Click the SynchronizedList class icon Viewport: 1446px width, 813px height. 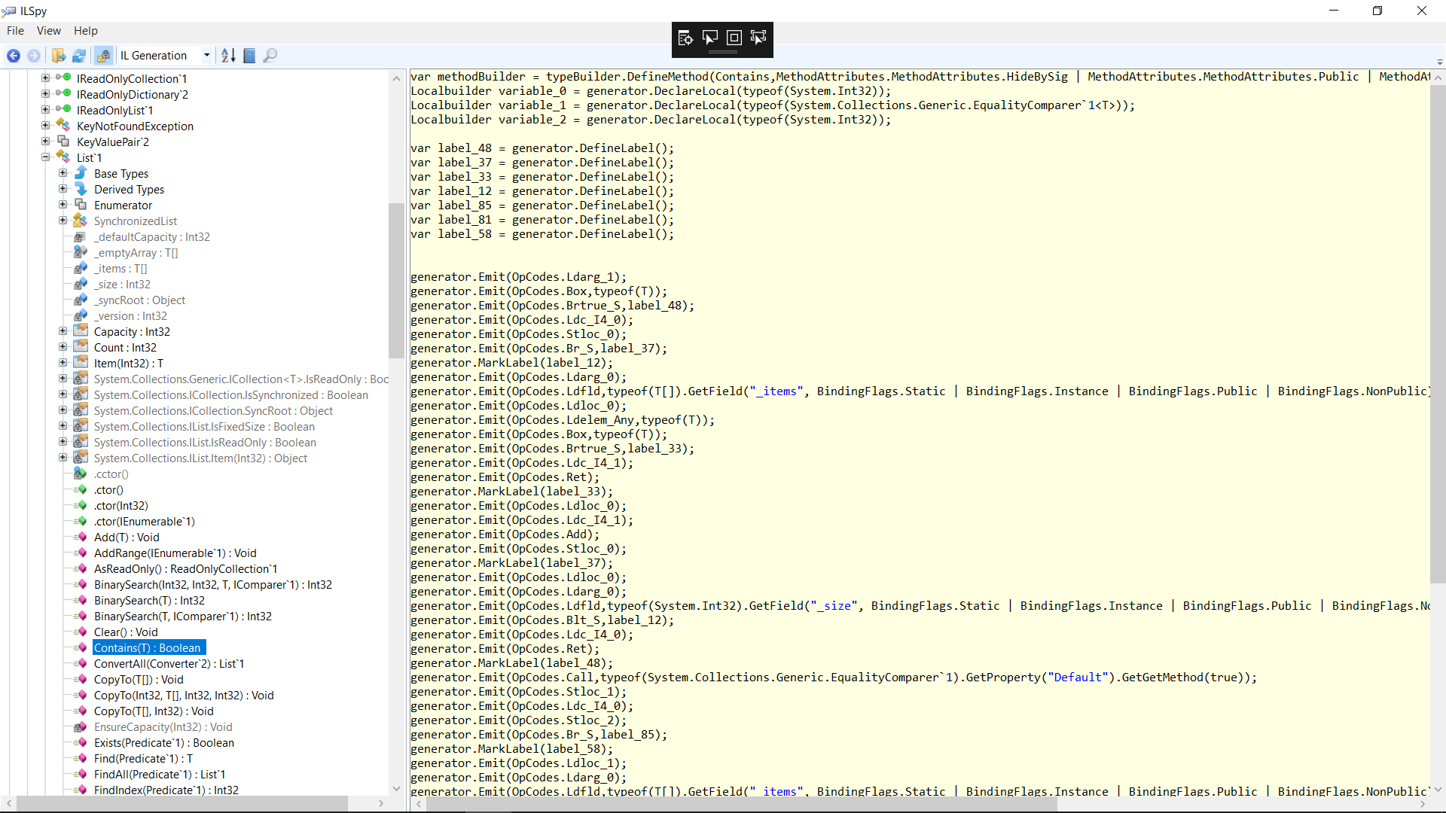pyautogui.click(x=81, y=221)
